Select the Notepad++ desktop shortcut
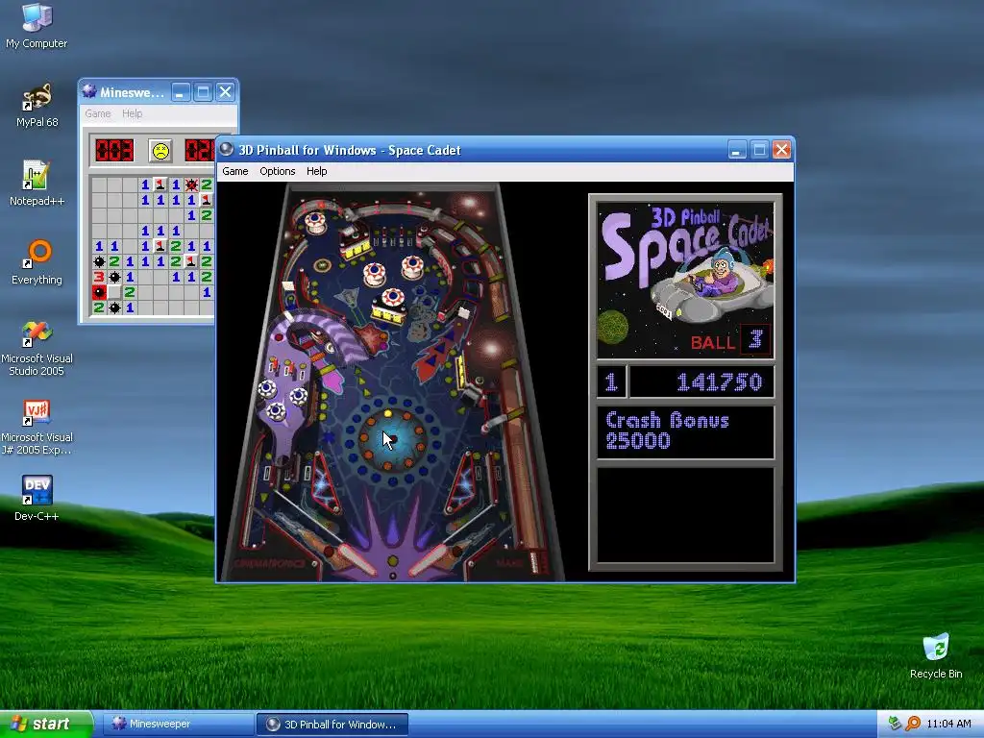The height and width of the screenshot is (738, 984). coord(37,184)
